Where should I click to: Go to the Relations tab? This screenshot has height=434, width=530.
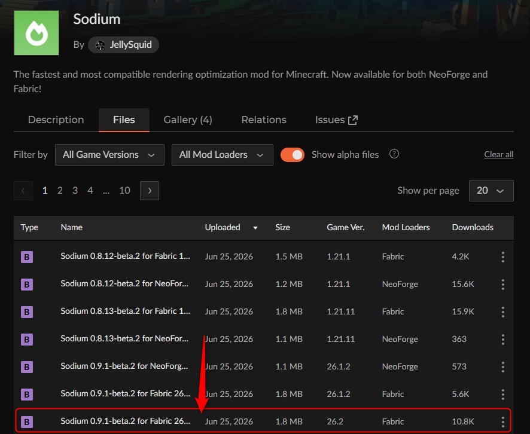tap(264, 120)
